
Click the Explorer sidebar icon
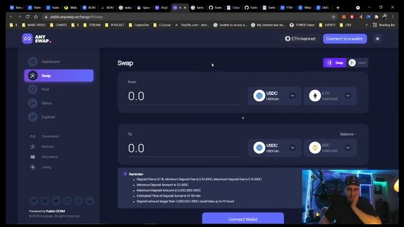click(33, 117)
